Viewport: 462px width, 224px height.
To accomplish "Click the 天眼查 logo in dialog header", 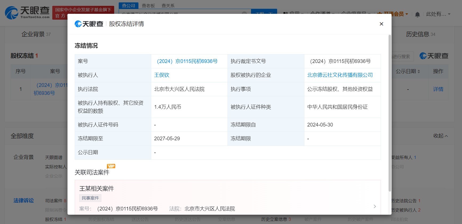I will (x=89, y=24).
